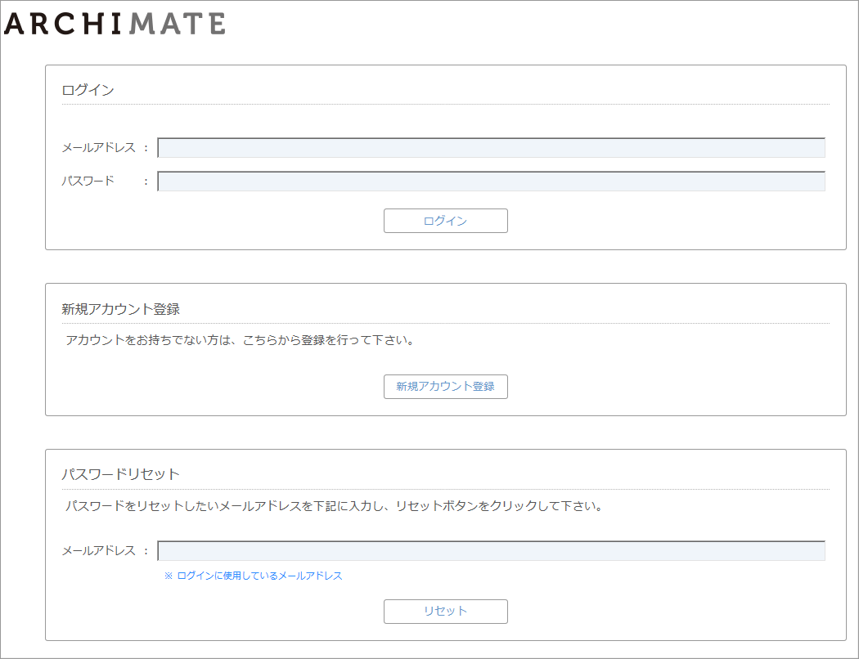Focus the password reset メールアドレス field

pyautogui.click(x=491, y=551)
